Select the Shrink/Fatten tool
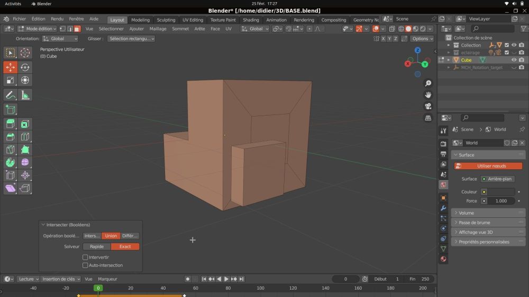 pyautogui.click(x=25, y=175)
